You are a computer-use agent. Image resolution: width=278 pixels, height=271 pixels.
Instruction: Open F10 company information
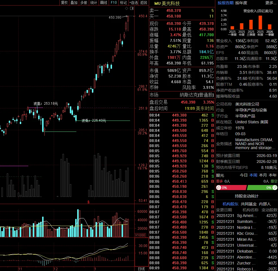coord(114,3)
